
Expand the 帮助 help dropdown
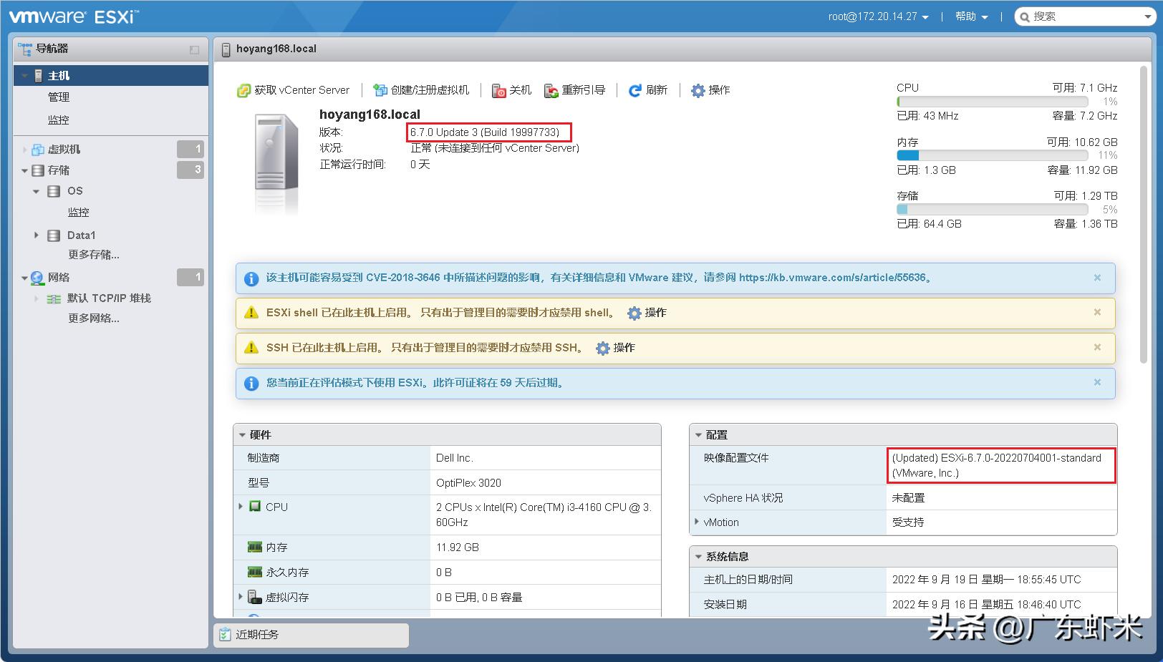(970, 16)
